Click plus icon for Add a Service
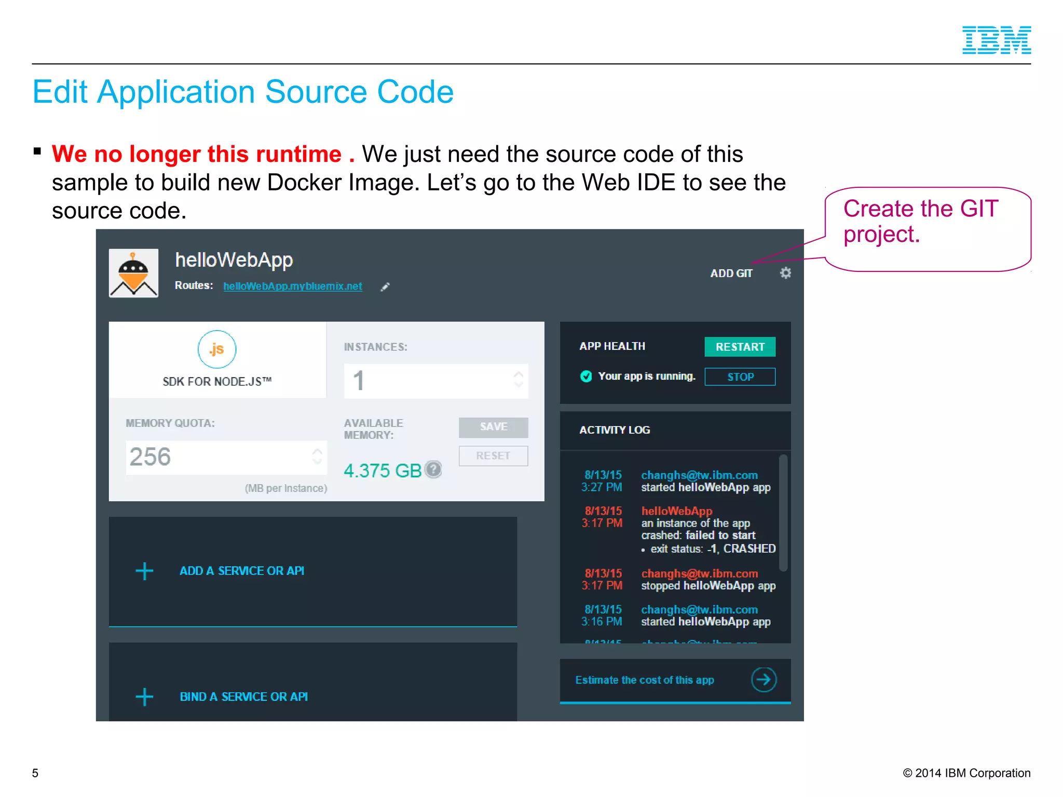This screenshot has width=1063, height=797. 144,571
